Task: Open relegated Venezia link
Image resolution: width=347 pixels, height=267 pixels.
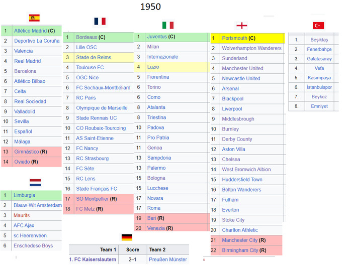Action: [156, 228]
